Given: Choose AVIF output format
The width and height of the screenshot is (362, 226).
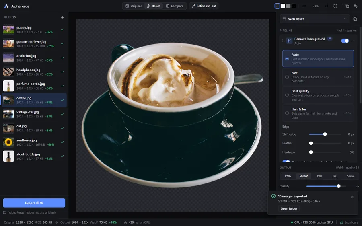Looking at the screenshot, I should 319,176.
